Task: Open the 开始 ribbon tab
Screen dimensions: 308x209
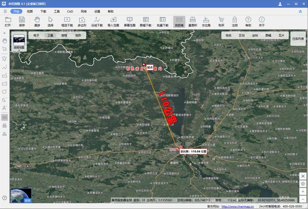Action: point(16,12)
